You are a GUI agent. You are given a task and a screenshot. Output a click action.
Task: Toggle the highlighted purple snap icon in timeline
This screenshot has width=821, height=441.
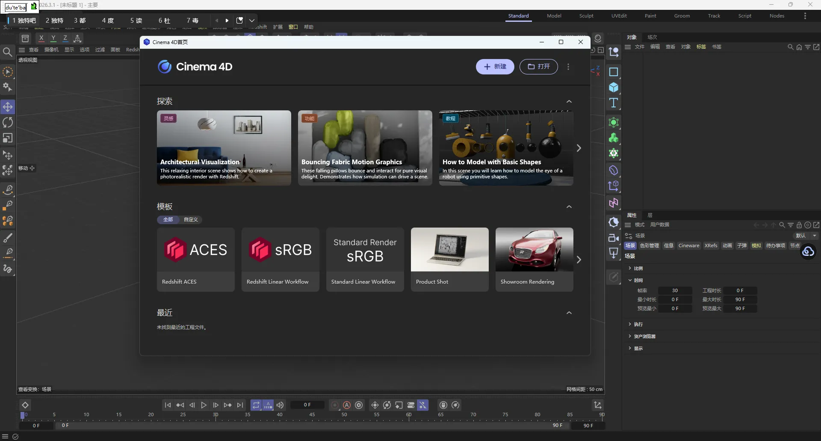pos(423,405)
